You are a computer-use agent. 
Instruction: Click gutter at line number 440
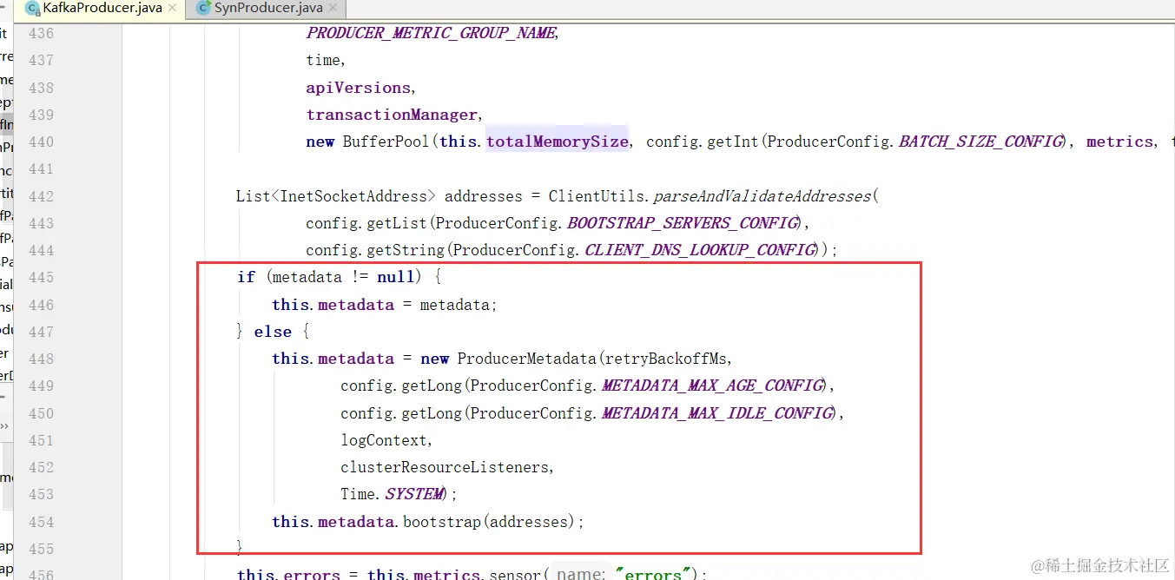pyautogui.click(x=41, y=142)
